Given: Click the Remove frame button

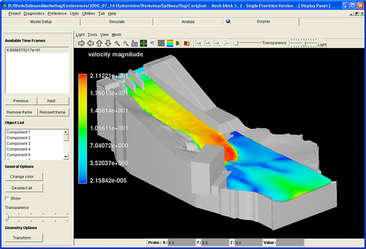Looking at the screenshot, I should click(21, 112).
